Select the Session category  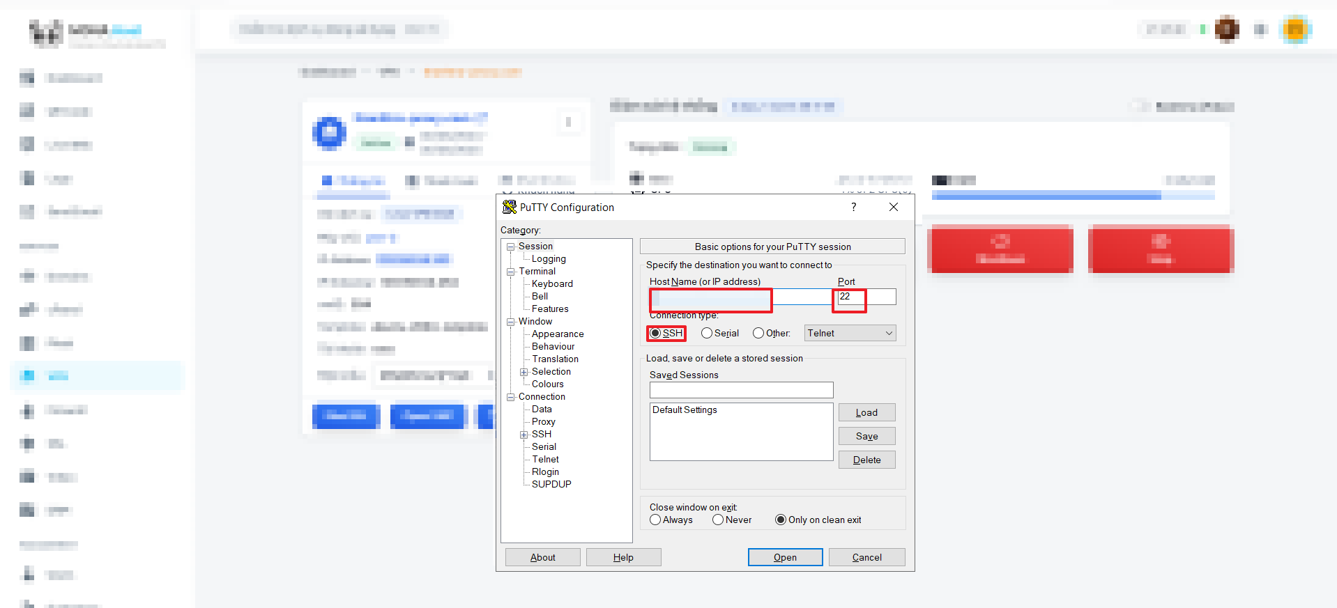click(535, 247)
